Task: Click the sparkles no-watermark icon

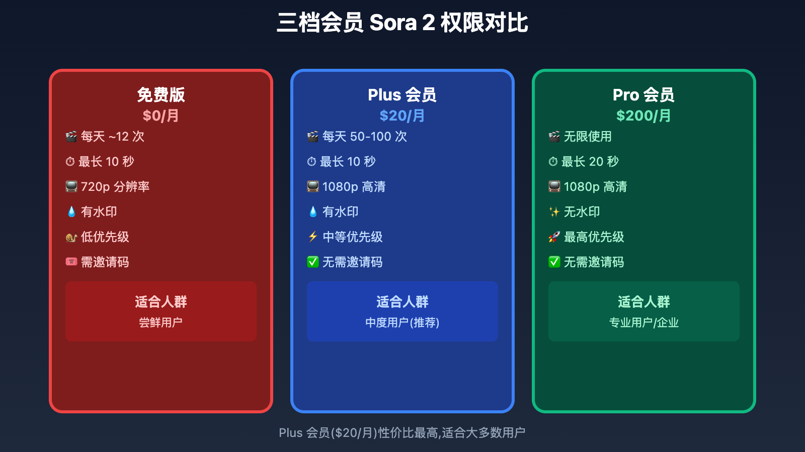Action: (x=554, y=212)
